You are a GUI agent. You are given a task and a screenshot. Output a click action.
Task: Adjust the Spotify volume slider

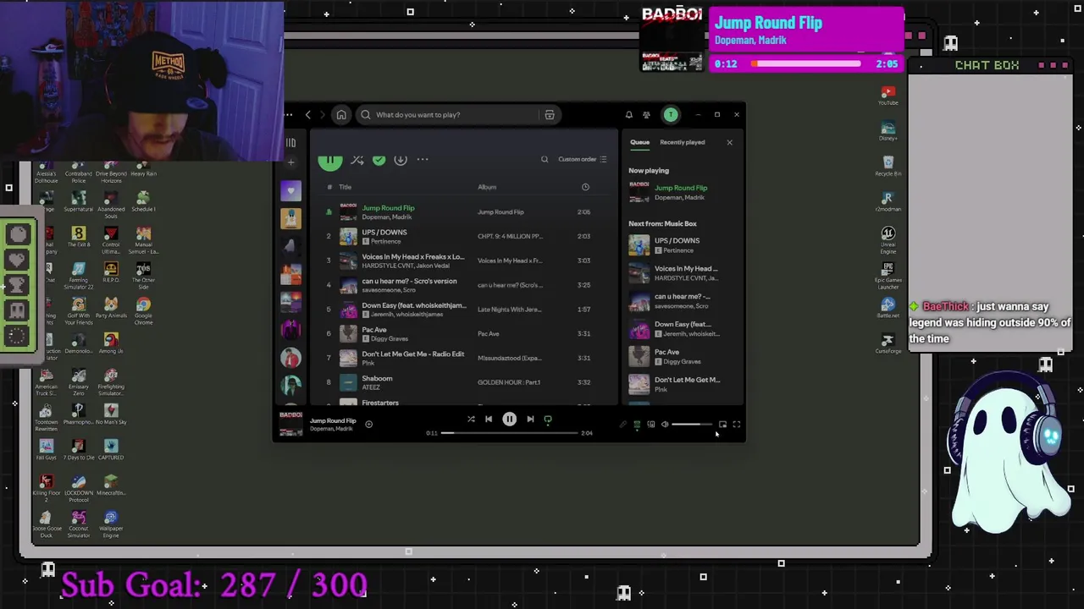pos(692,425)
